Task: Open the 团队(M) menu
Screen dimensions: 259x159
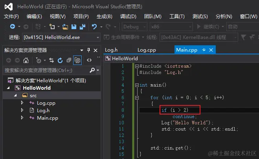Action: click(152, 17)
